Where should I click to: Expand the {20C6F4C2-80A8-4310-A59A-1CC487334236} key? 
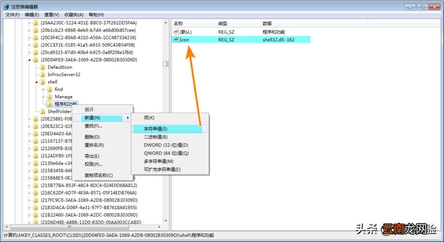[29, 37]
